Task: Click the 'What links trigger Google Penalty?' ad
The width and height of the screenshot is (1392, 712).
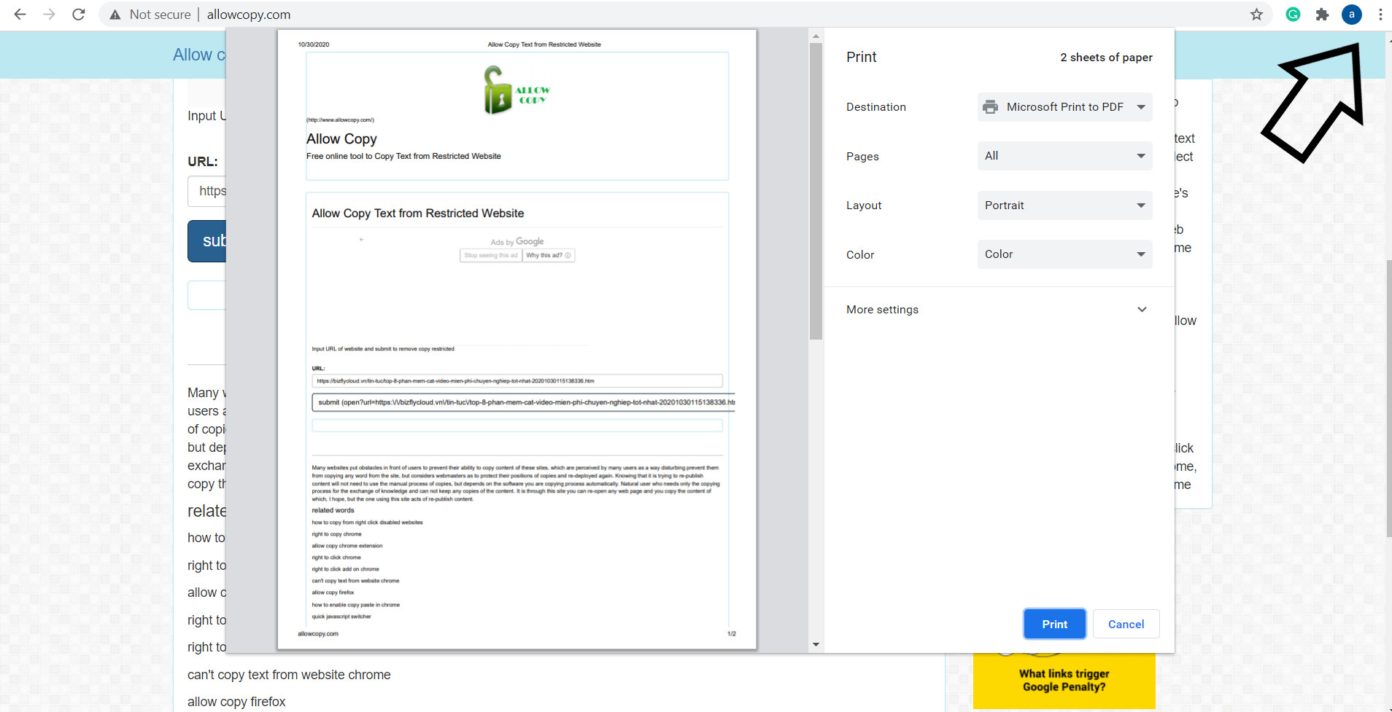Action: point(1064,681)
